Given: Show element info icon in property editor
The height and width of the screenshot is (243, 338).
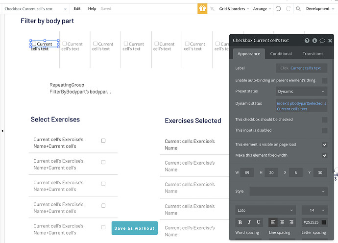Looking at the screenshot, I should [314, 41].
